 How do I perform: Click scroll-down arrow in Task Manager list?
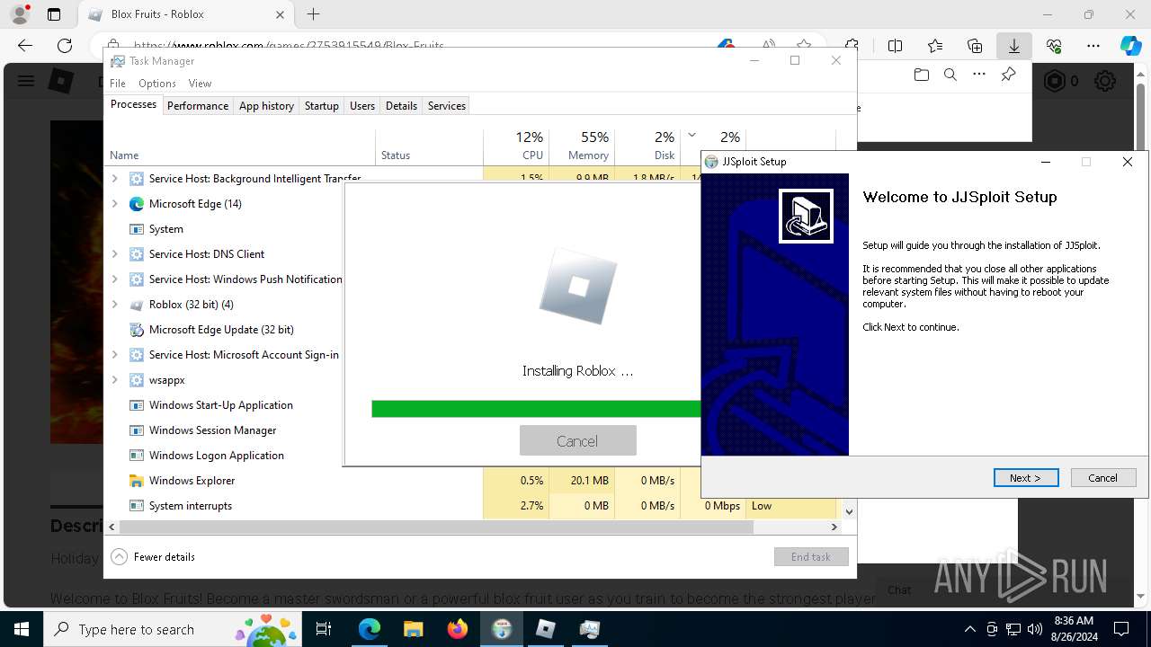pyautogui.click(x=849, y=511)
